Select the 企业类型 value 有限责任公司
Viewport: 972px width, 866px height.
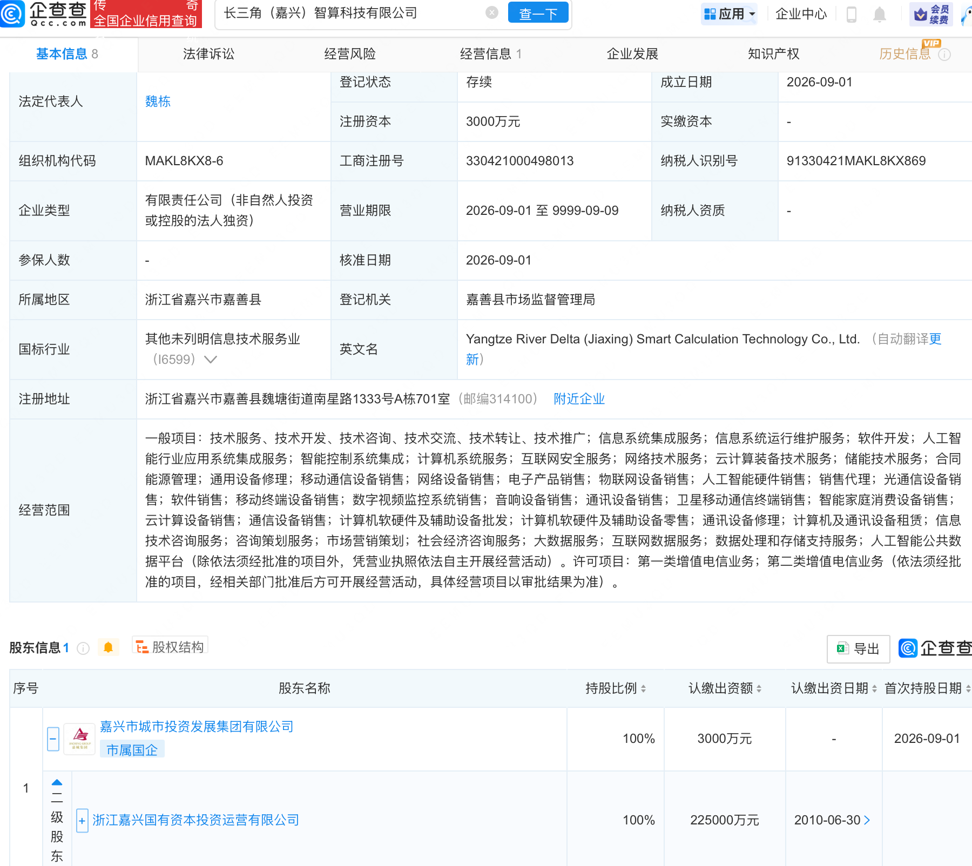pyautogui.click(x=229, y=211)
